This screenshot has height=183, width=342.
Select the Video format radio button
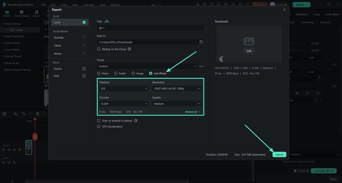click(x=99, y=73)
